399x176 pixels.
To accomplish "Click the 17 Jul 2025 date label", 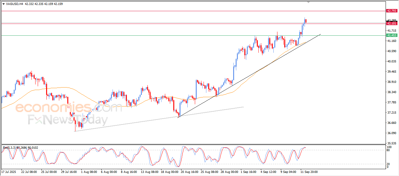I will tap(8, 171).
